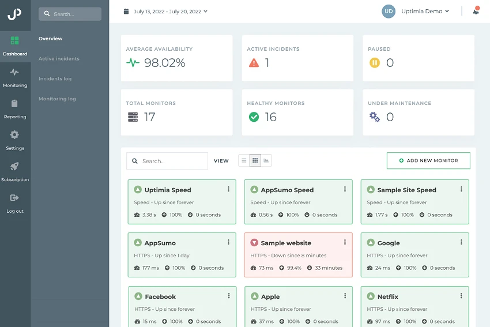Viewport: 490px width, 327px height.
Task: Open the options menu for Sample Site Speed
Action: 461,189
